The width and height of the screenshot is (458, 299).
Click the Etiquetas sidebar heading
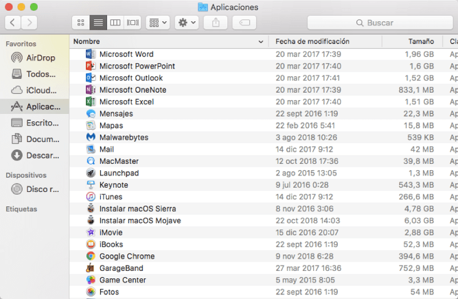[21, 209]
